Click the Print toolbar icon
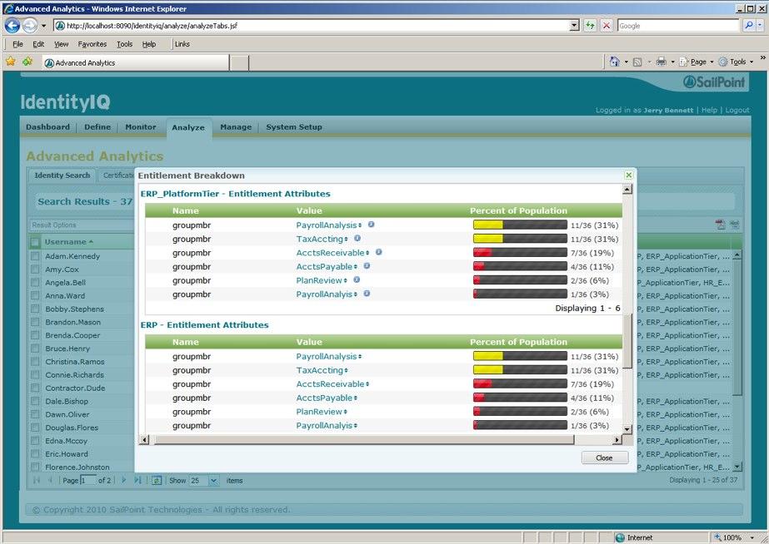 661,62
